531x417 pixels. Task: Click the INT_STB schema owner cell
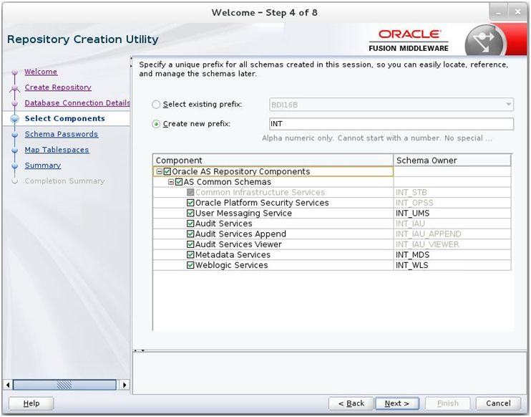tap(452, 192)
